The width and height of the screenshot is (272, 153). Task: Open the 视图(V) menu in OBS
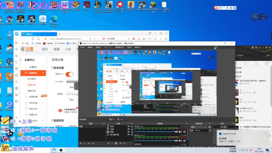coord(98,47)
